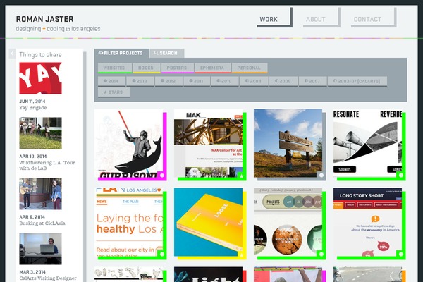
Task: Open the CalArts Visiting Designer link
Action: click(x=48, y=278)
